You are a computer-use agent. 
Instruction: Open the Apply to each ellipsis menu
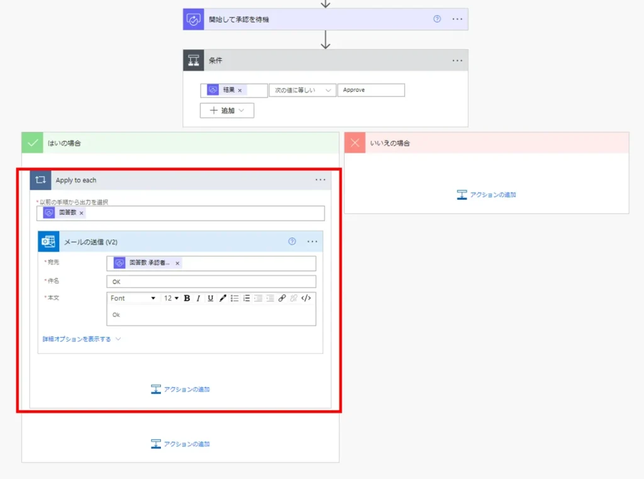coord(321,180)
